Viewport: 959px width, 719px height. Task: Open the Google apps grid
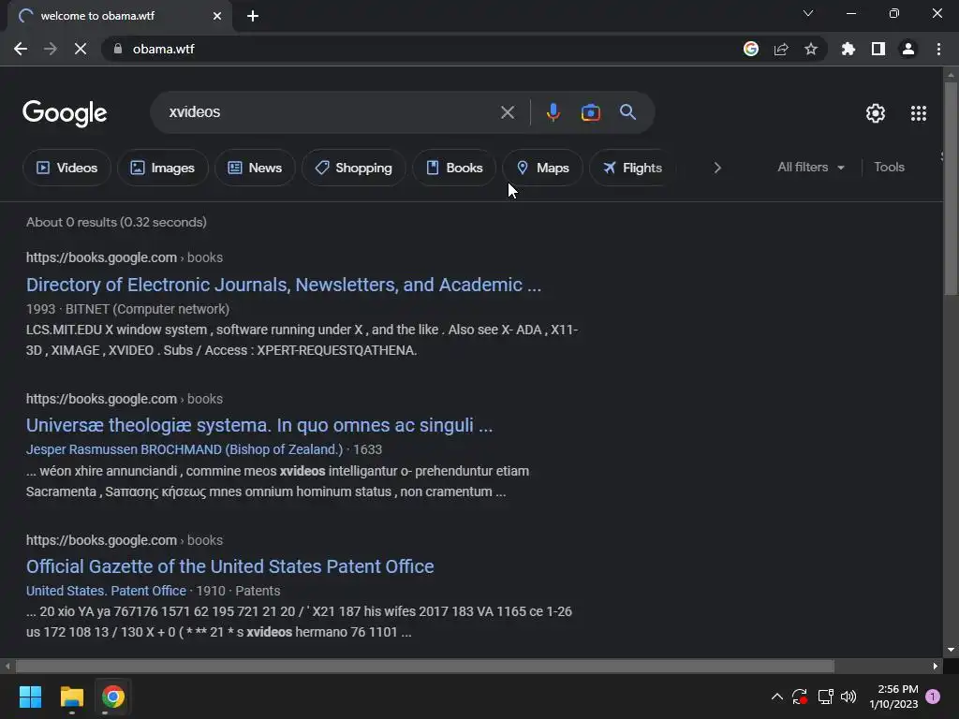[919, 113]
